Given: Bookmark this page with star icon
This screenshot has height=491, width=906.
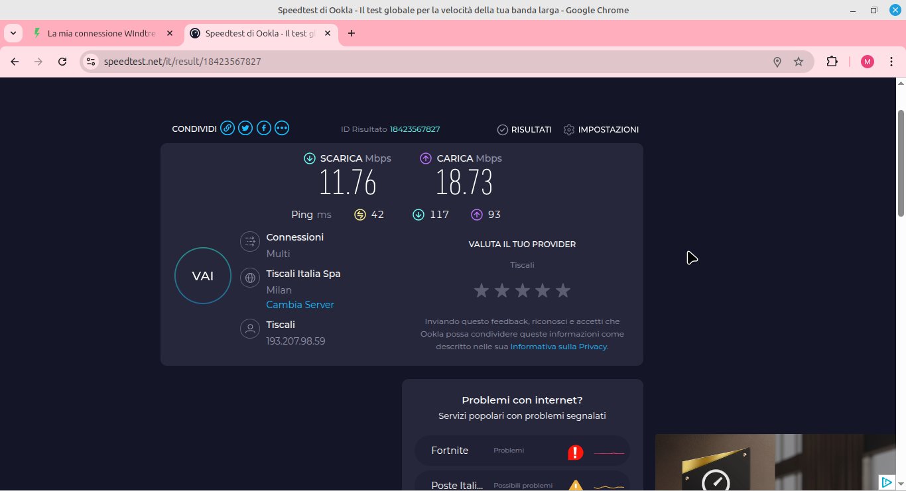Looking at the screenshot, I should (799, 62).
